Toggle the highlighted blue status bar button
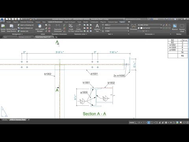This screenshot has height=142, width=189. pyautogui.click(x=149, y=123)
